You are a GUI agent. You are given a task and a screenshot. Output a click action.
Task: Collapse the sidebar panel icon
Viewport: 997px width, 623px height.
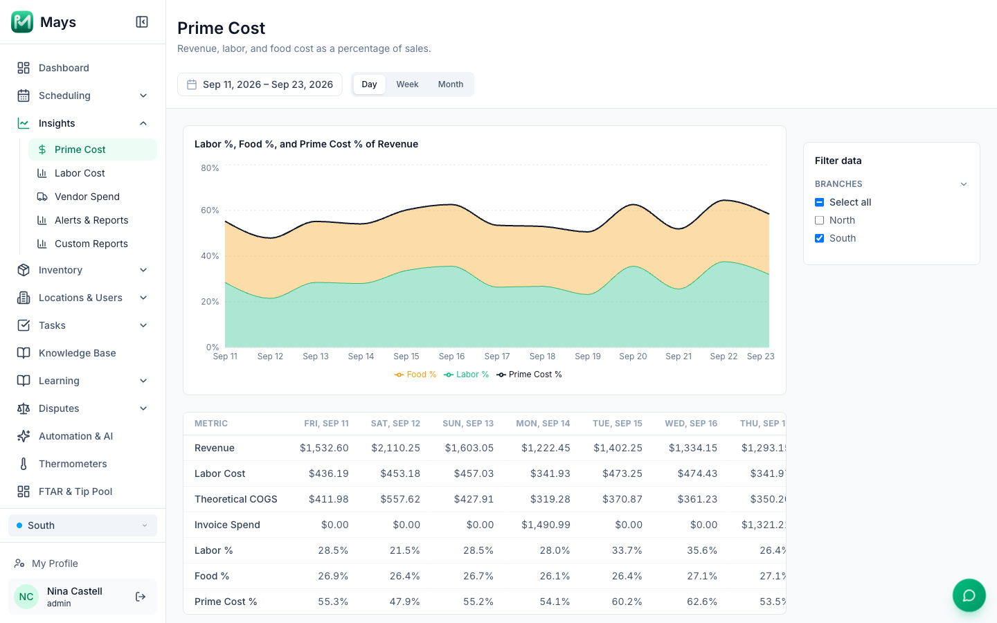(142, 22)
